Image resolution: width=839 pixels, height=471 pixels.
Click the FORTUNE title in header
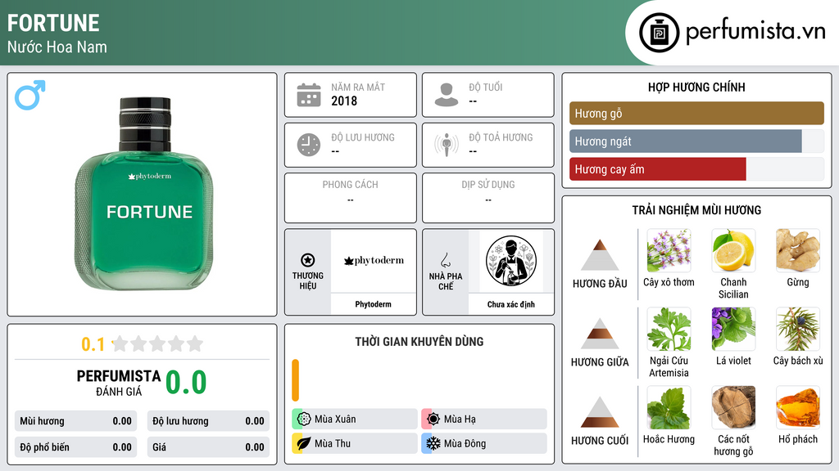(x=53, y=23)
